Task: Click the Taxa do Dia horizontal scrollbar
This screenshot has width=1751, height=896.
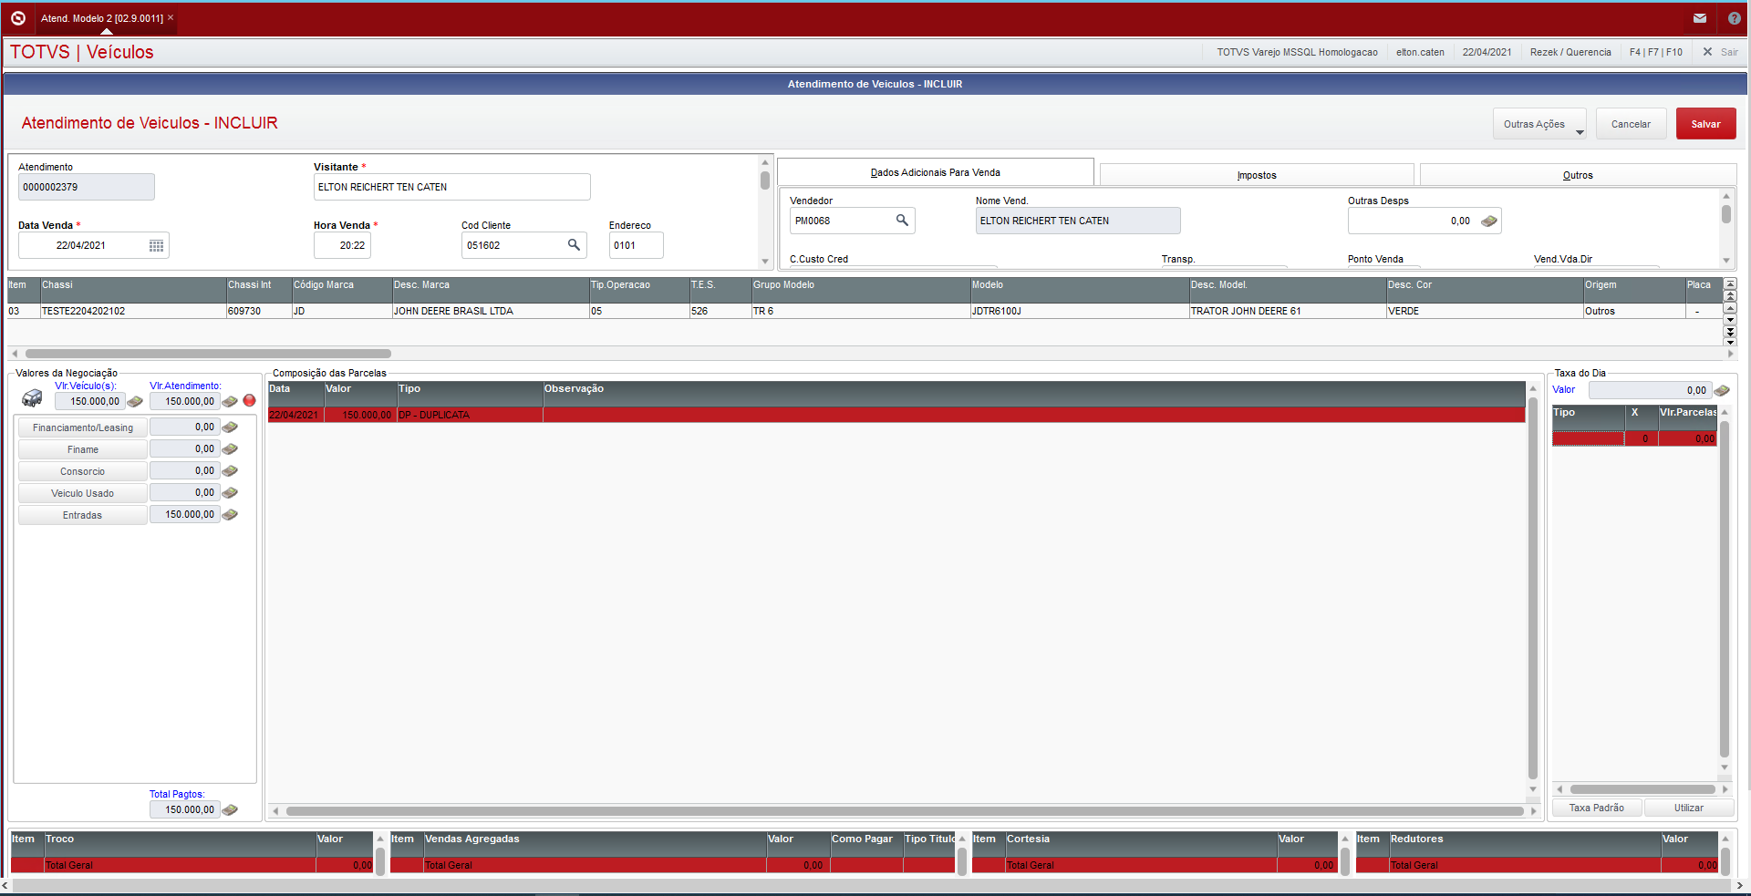Action: [x=1642, y=789]
